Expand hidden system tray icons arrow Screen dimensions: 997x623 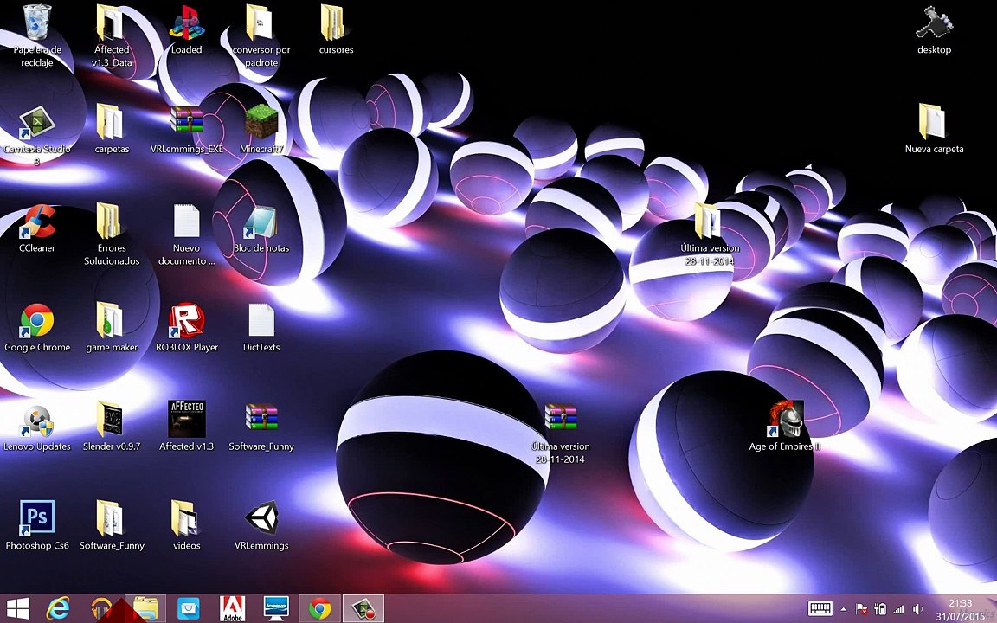click(844, 609)
